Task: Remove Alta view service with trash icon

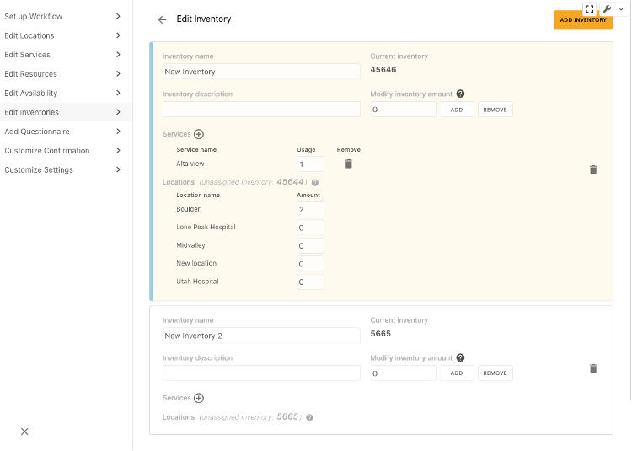Action: (x=349, y=164)
